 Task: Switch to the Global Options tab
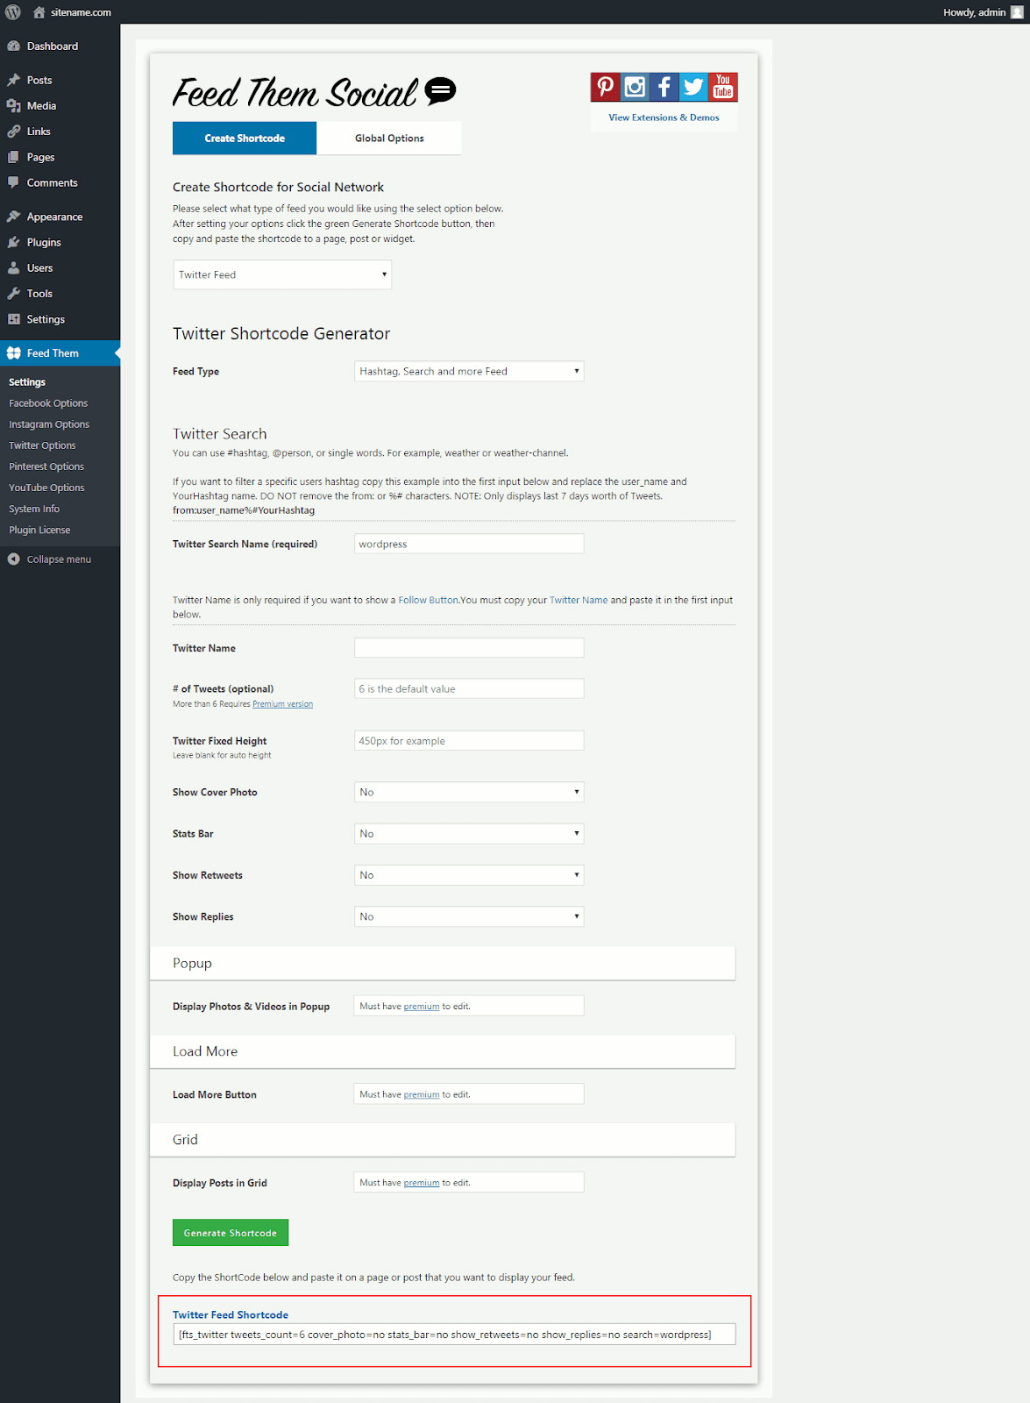coord(389,138)
